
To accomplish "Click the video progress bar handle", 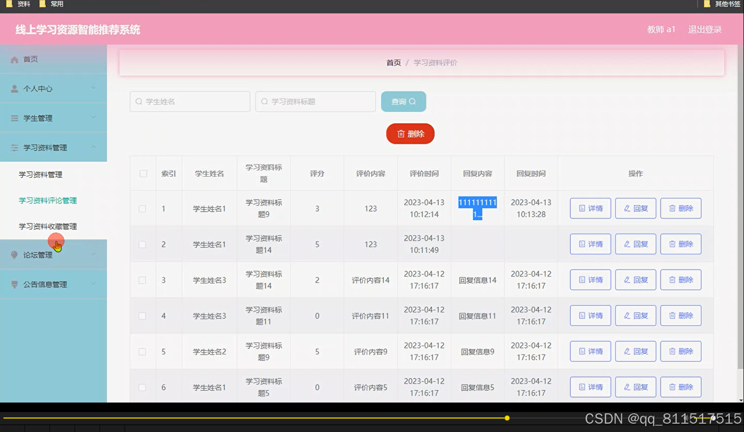I will tap(507, 418).
